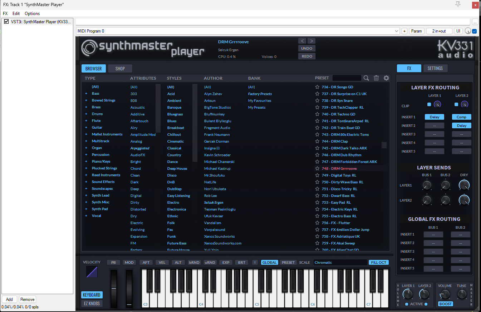Star preset 752 - Dwarf Bass RL

click(317, 195)
